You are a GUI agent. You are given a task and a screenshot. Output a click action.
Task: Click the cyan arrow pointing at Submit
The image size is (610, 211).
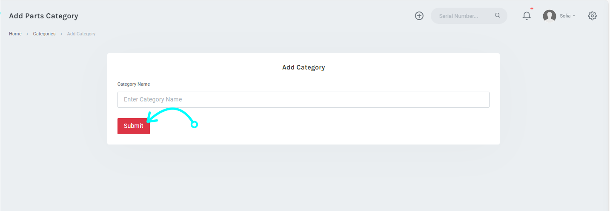(172, 117)
